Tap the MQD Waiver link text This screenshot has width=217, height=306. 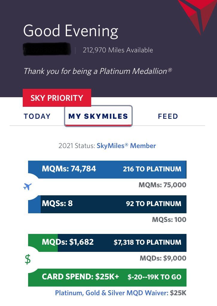[111, 293]
